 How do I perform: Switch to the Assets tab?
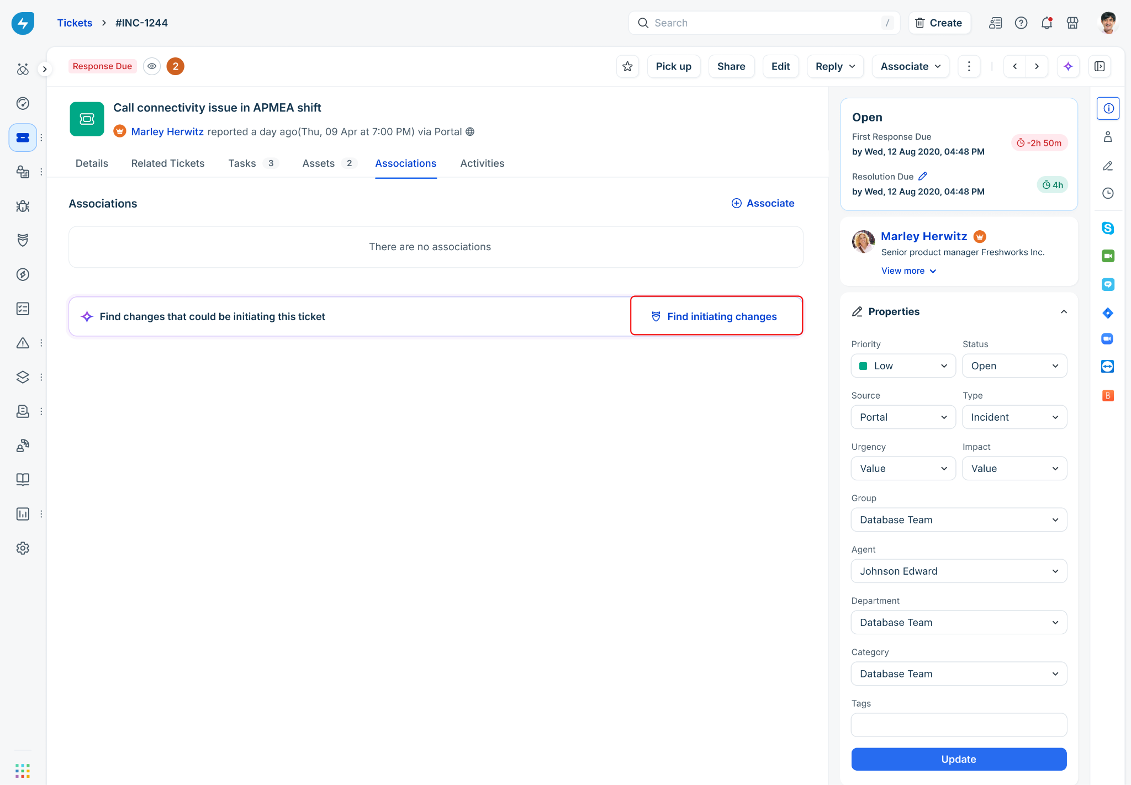[329, 163]
